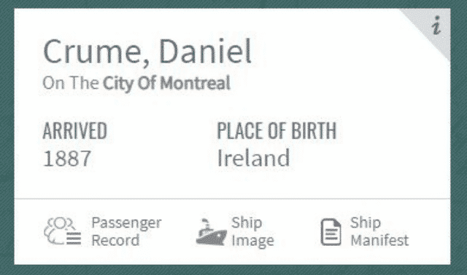Click the word Image under Ship
Image resolution: width=467 pixels, height=275 pixels.
coord(253,241)
